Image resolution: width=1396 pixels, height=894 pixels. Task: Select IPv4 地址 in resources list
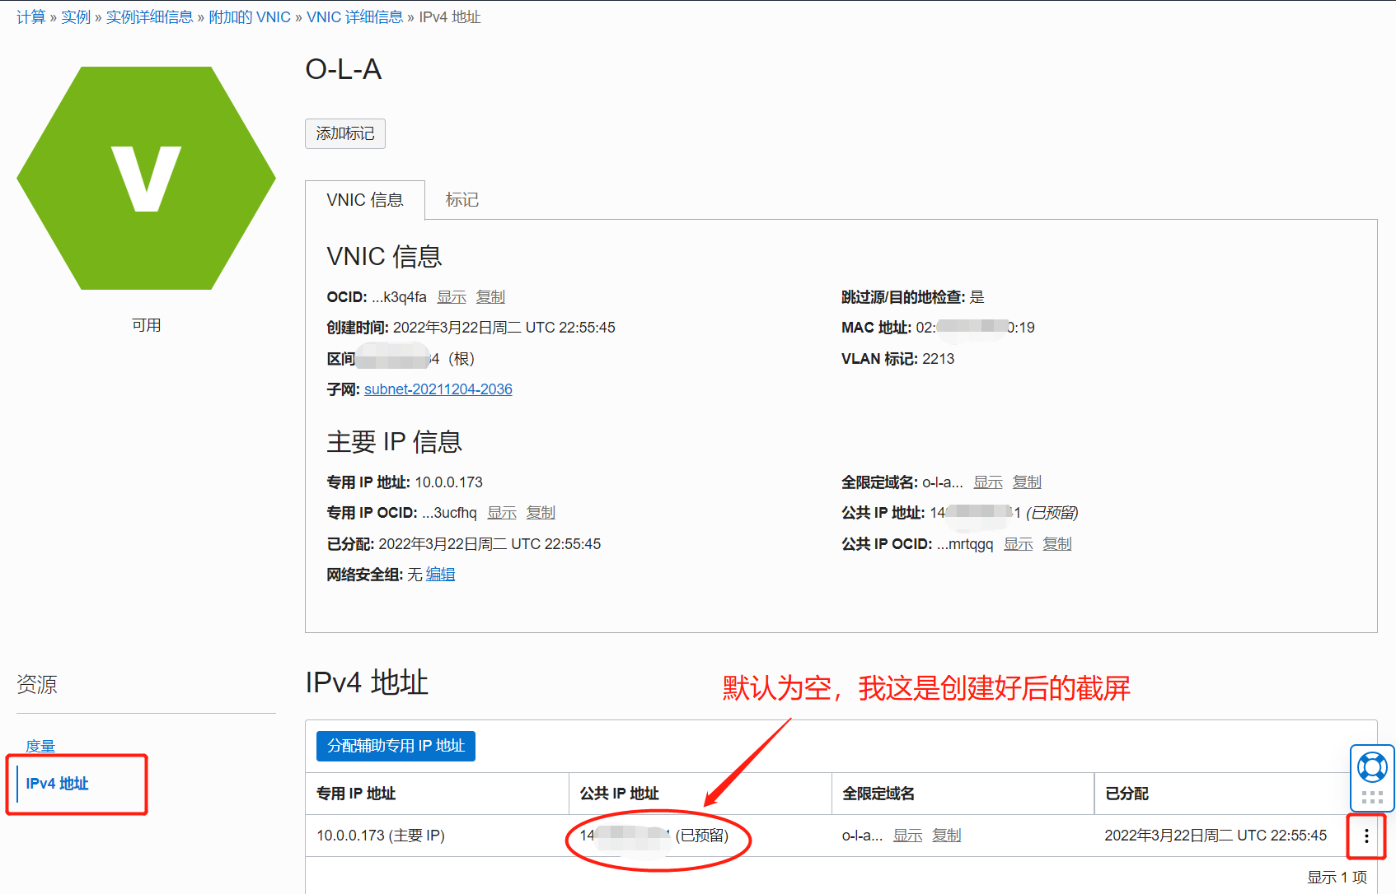click(x=57, y=784)
